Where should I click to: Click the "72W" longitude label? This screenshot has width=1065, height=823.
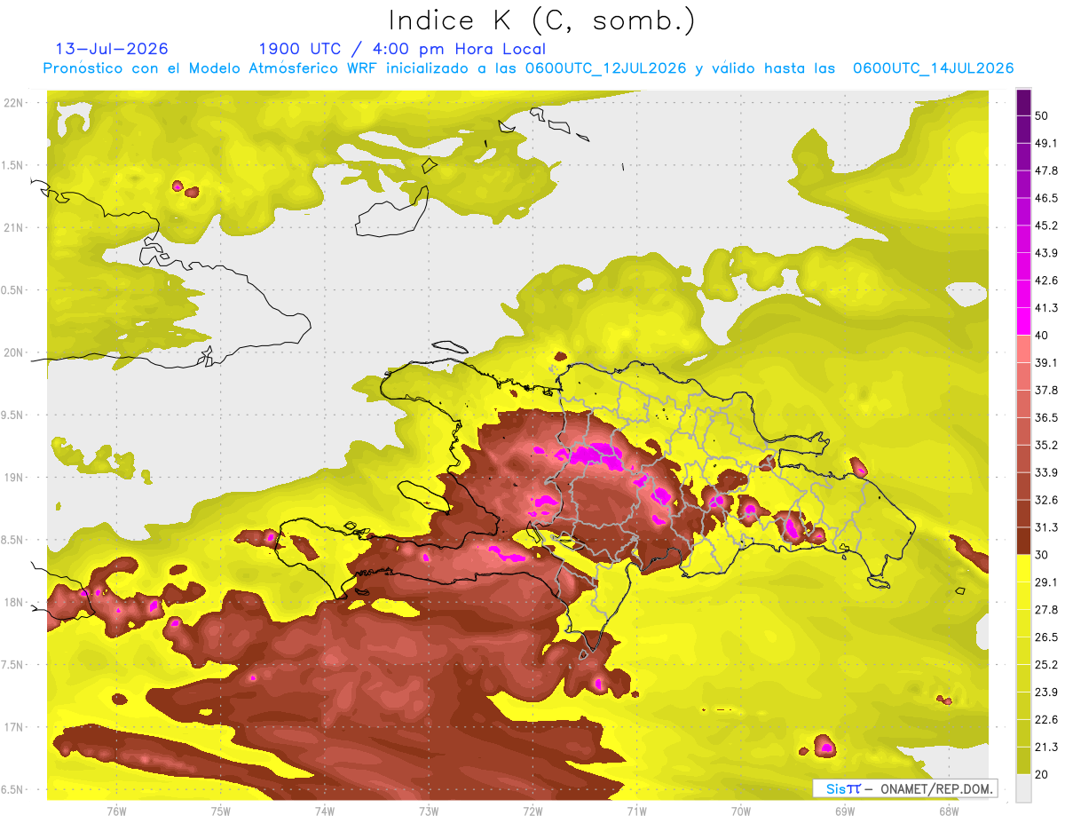click(532, 811)
